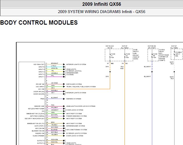Click arrowhead pointing to Defogger System
This screenshot has height=145, width=183.
(64, 84)
